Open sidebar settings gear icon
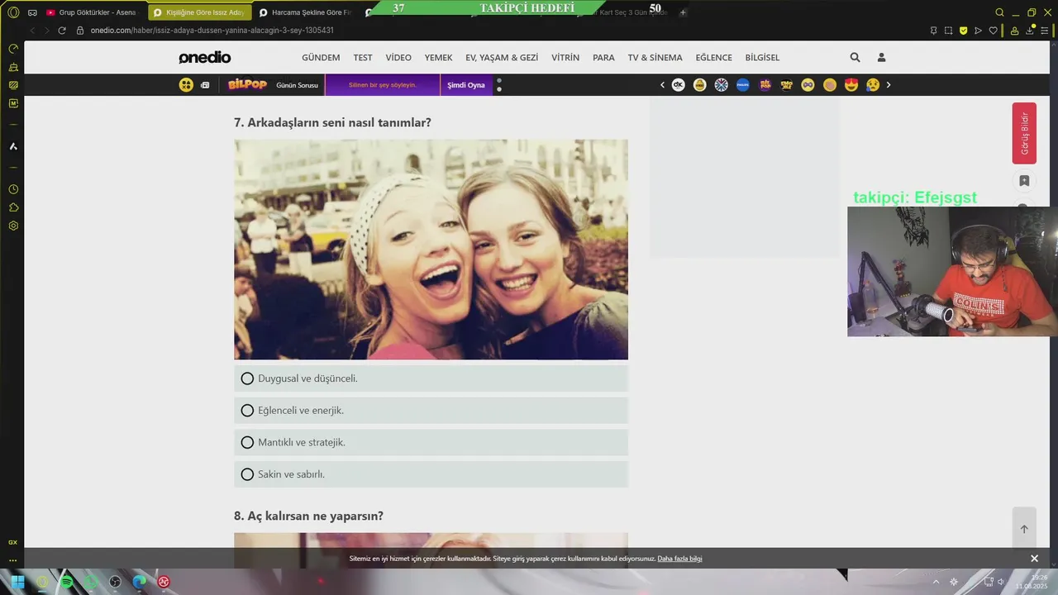This screenshot has height=595, width=1058. point(13,226)
